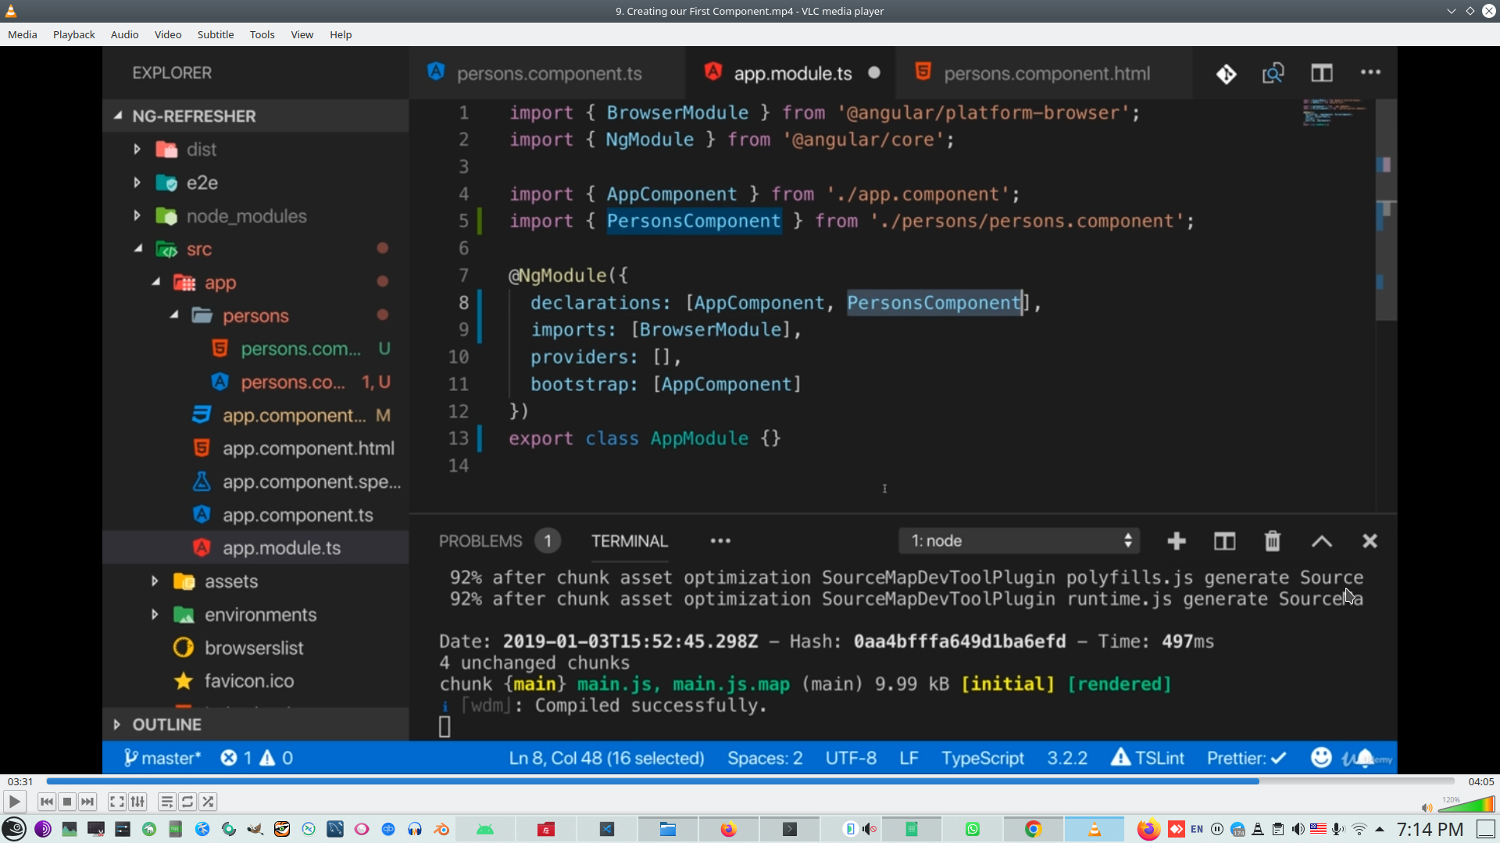This screenshot has height=843, width=1500.
Task: Click the terminal trash kill icon
Action: [1273, 541]
